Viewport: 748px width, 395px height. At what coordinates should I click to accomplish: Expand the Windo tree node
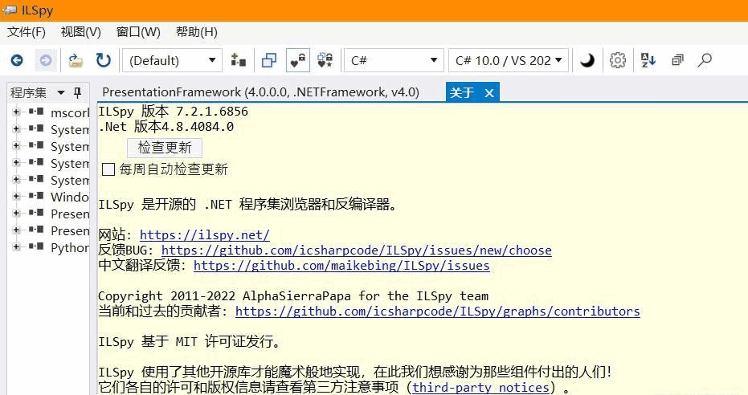point(16,196)
